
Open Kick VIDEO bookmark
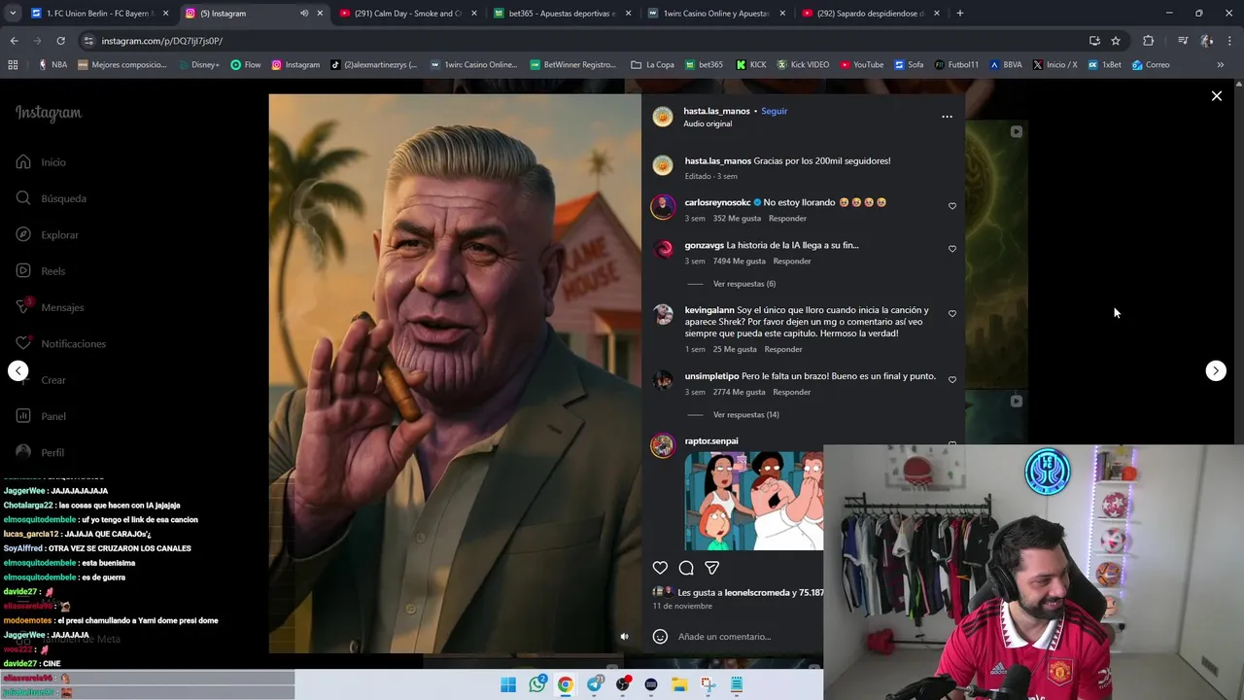tap(801, 65)
